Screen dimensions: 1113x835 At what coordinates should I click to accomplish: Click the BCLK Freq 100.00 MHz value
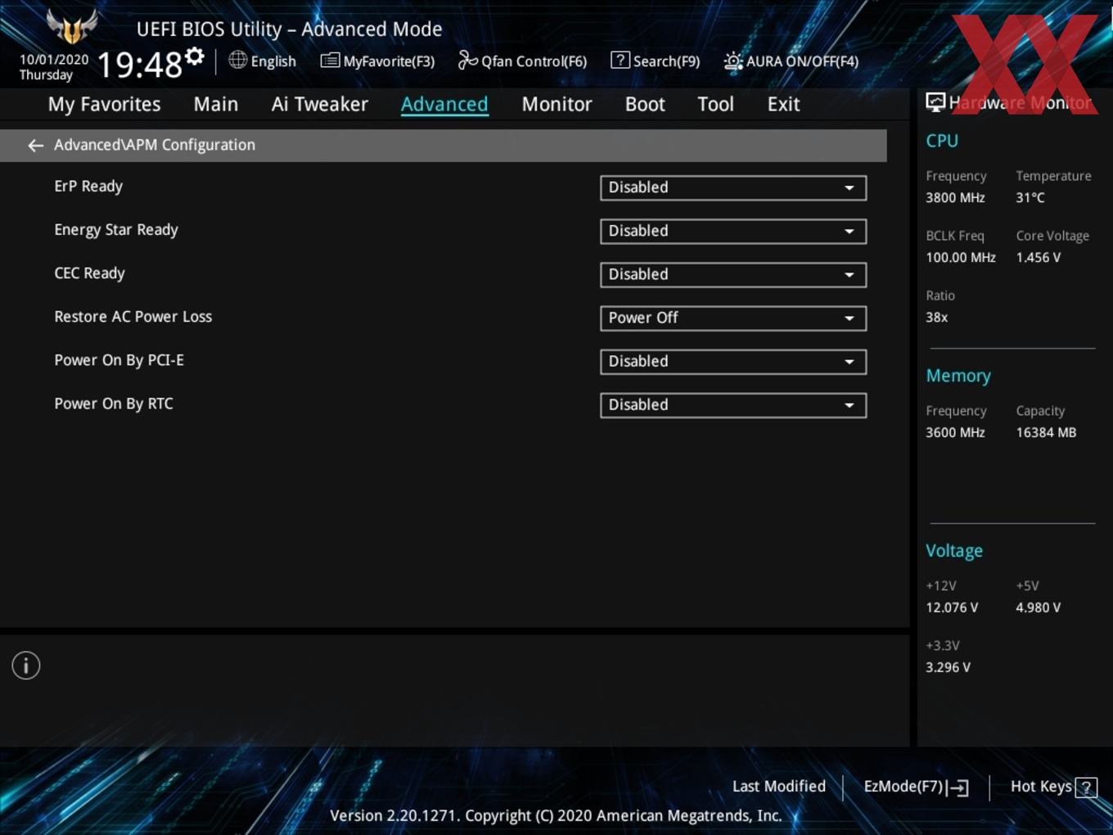pos(961,258)
